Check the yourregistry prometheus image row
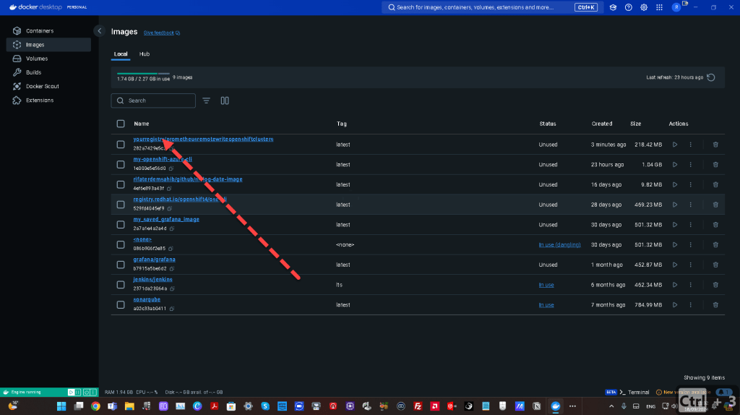 121,145
